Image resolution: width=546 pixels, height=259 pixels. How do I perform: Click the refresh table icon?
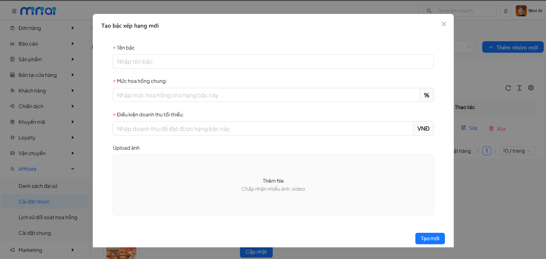pos(508,88)
